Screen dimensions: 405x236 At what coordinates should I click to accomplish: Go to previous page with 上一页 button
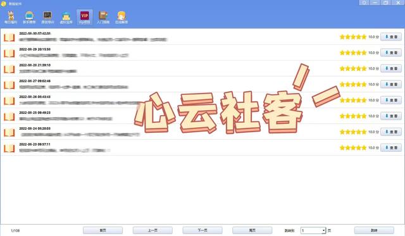153,230
